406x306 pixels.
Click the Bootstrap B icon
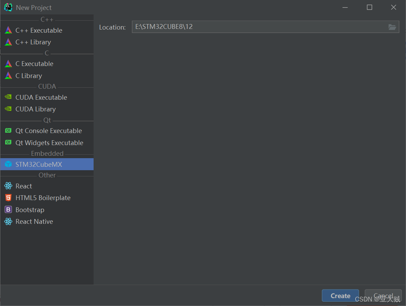(8, 209)
